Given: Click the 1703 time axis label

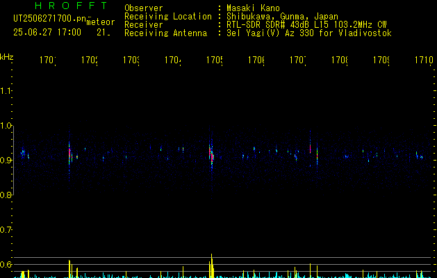Looking at the screenshot, I should pos(131,60).
